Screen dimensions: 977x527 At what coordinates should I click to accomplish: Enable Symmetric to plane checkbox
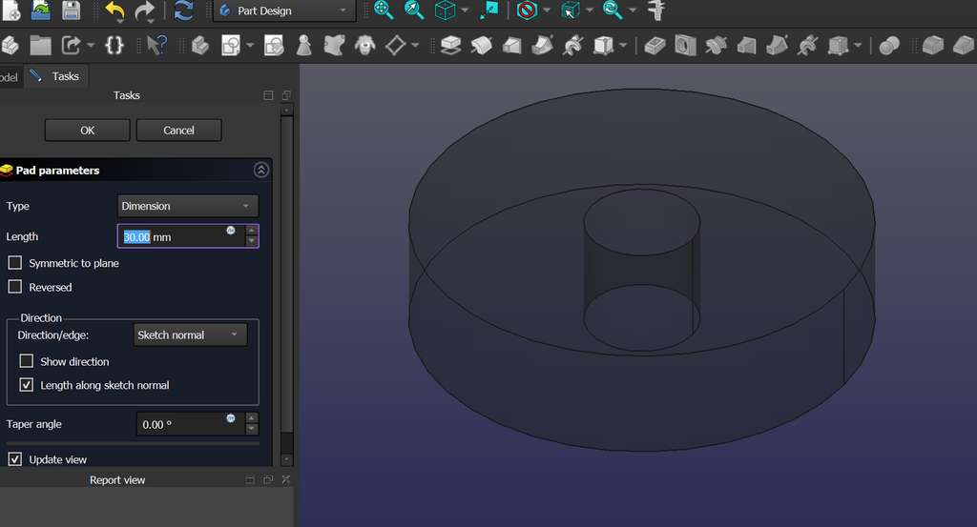15,263
